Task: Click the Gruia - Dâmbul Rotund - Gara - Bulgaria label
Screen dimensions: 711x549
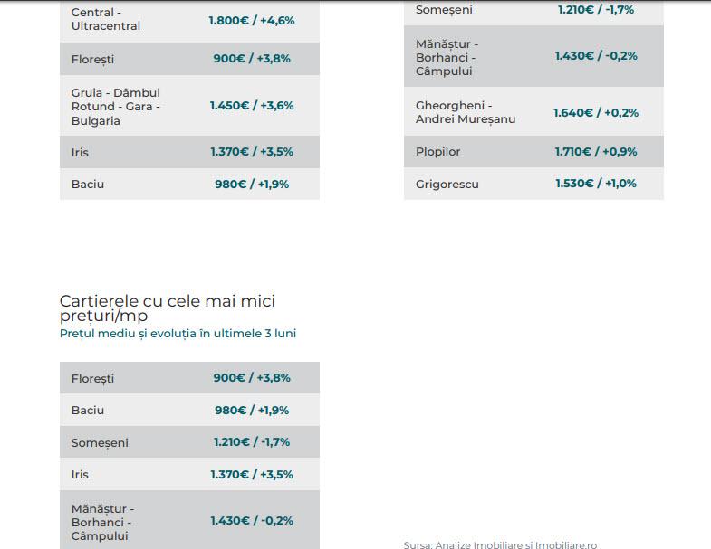Action: [x=116, y=107]
